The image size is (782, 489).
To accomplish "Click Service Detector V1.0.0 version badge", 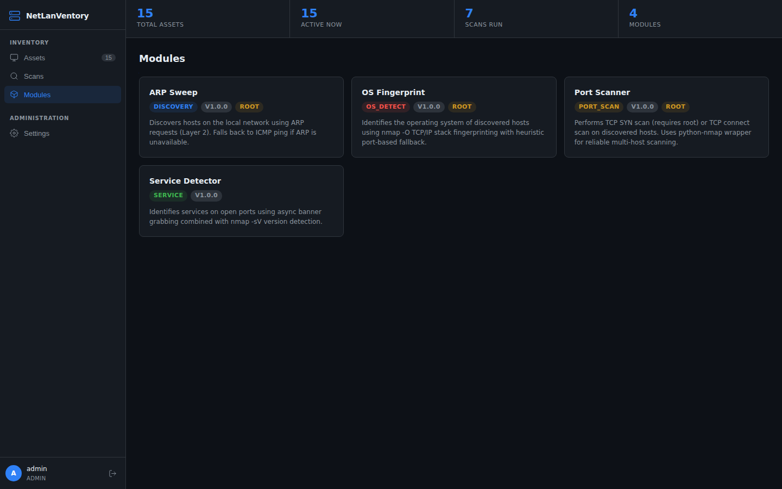I will 206,196.
